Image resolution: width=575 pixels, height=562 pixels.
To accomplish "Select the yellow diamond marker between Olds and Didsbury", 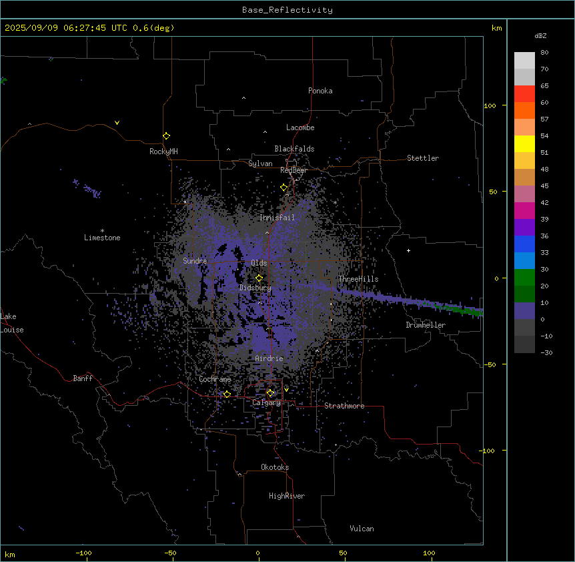I will point(259,278).
